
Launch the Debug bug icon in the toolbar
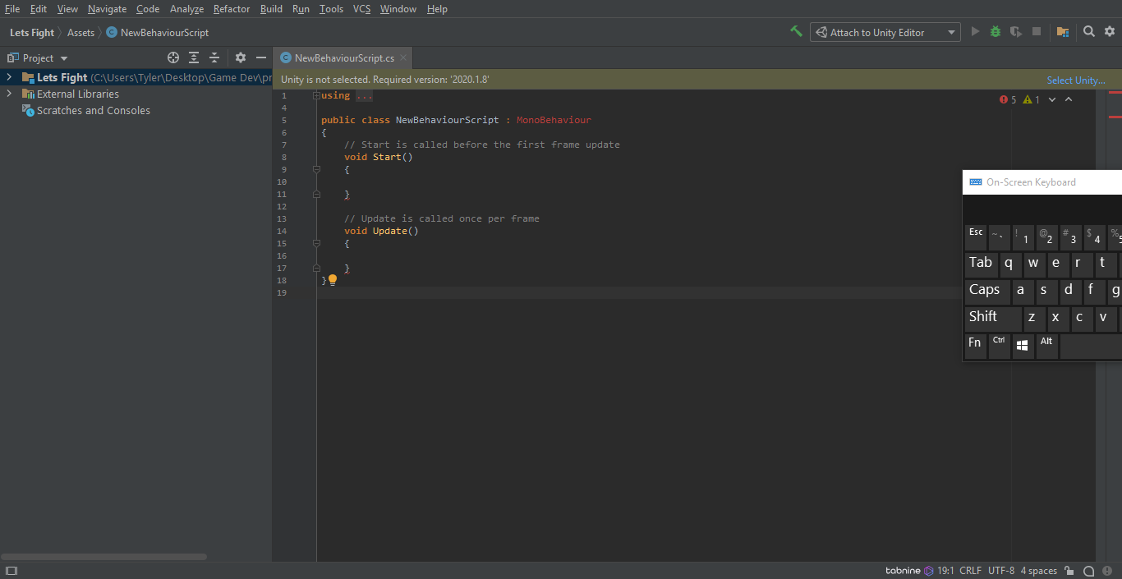pyautogui.click(x=995, y=31)
